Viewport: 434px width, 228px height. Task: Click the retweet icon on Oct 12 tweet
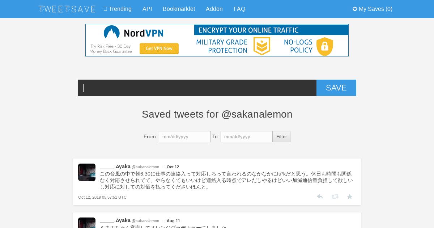coord(335,197)
